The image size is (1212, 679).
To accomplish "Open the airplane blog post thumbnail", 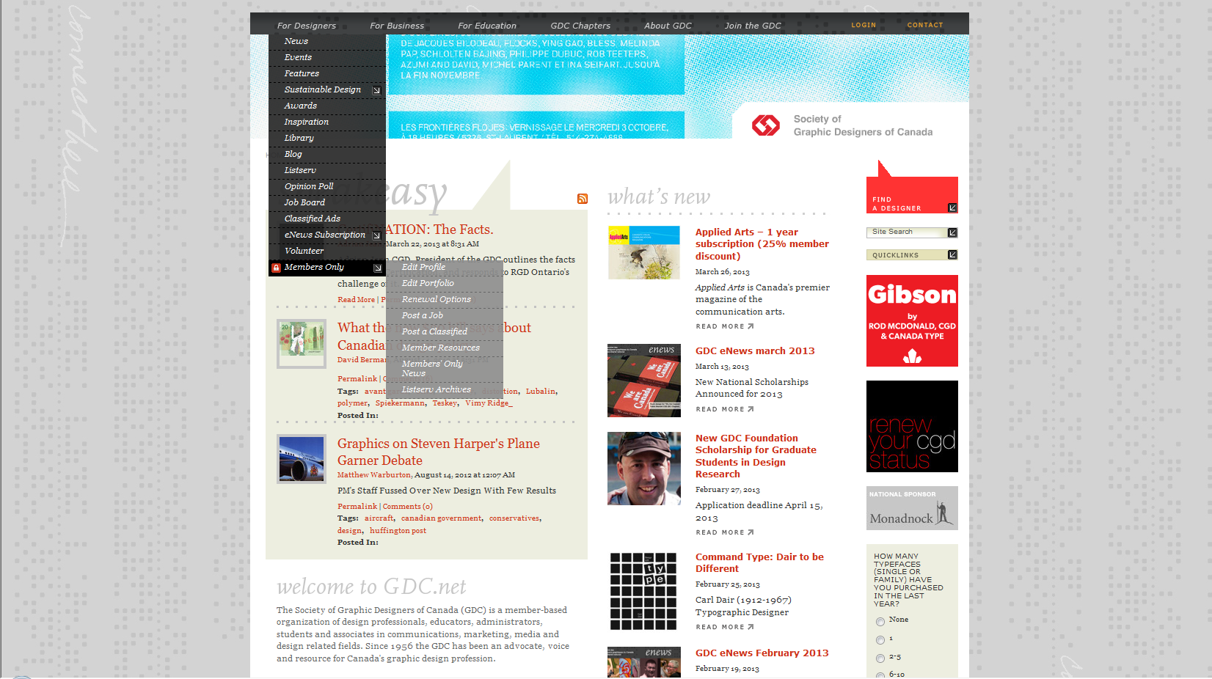I will point(302,459).
